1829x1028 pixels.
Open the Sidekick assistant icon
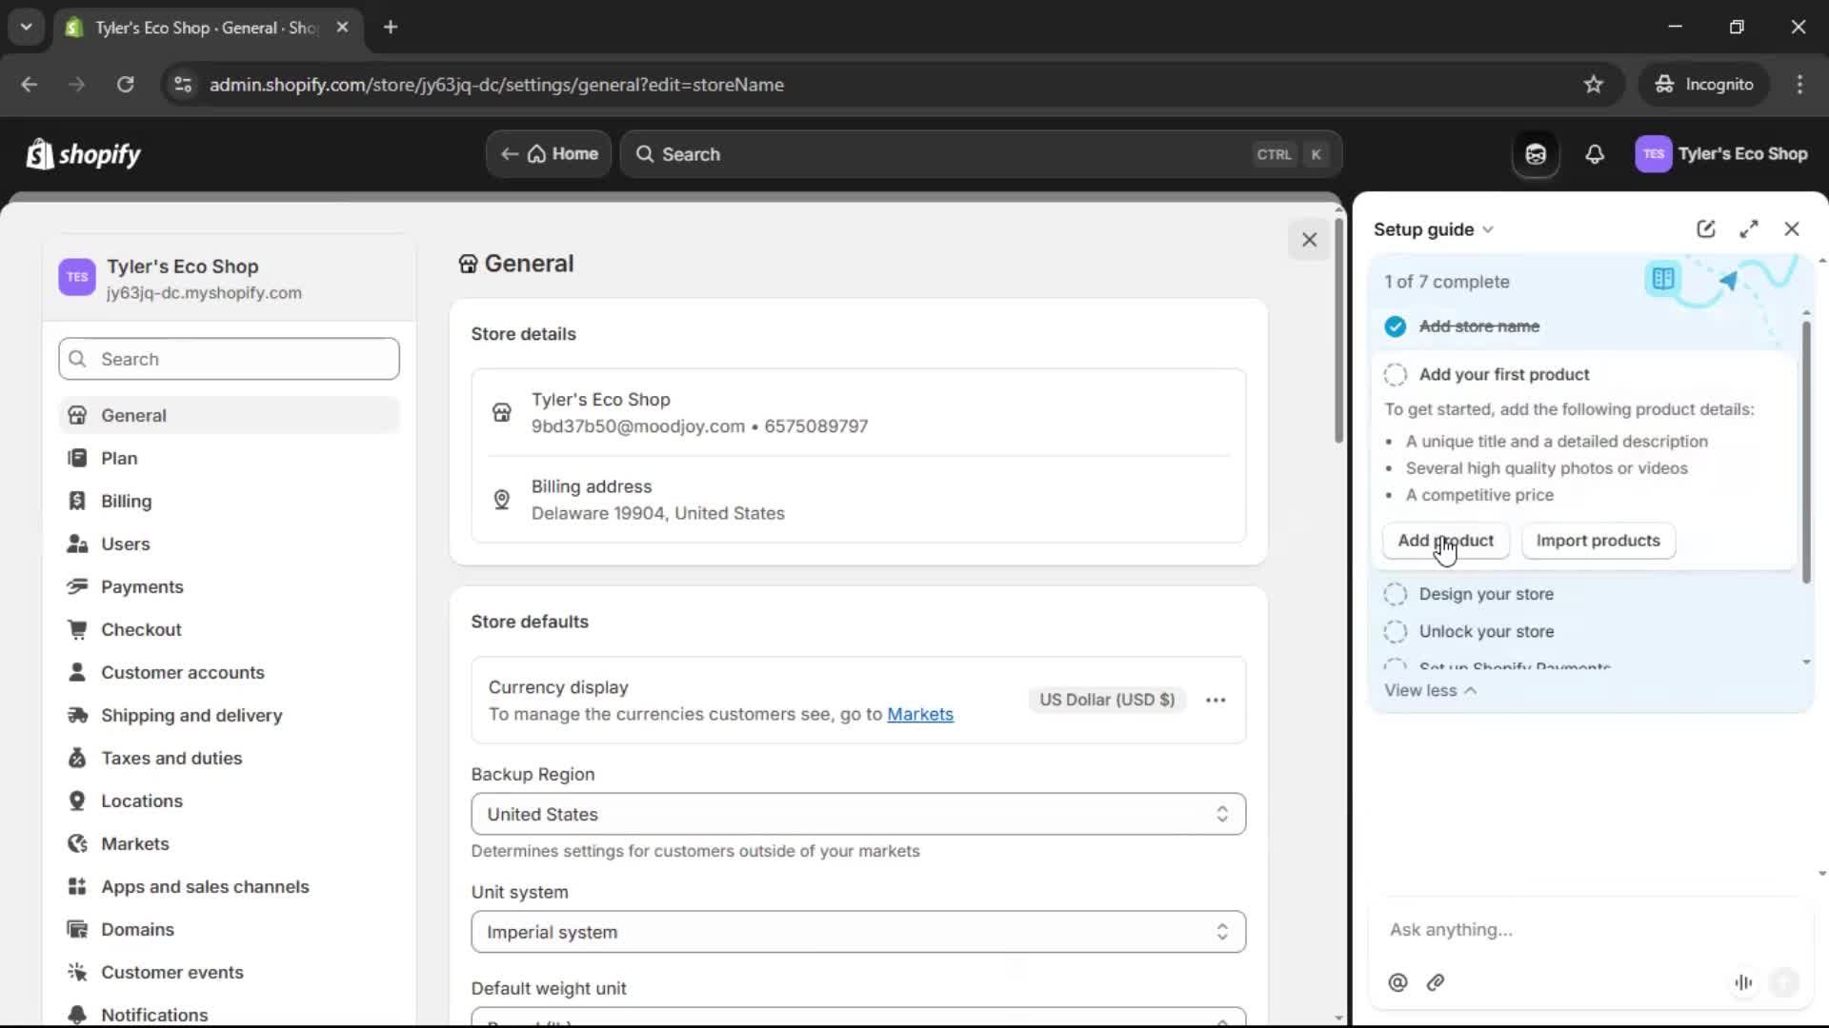point(1536,154)
